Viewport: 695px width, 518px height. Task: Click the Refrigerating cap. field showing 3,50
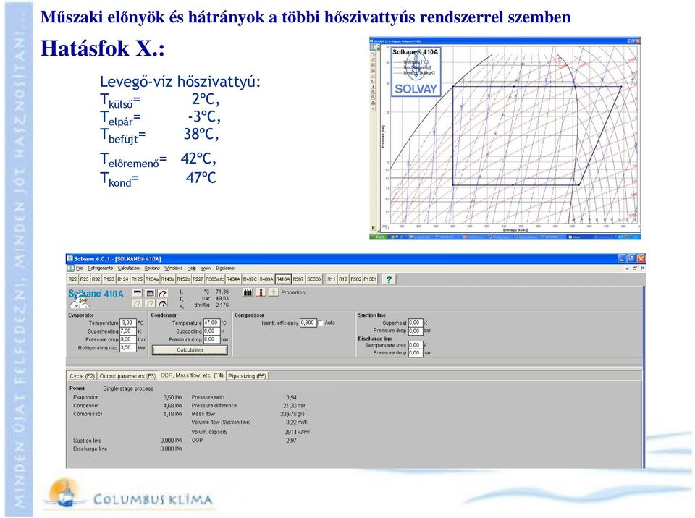click(x=127, y=348)
